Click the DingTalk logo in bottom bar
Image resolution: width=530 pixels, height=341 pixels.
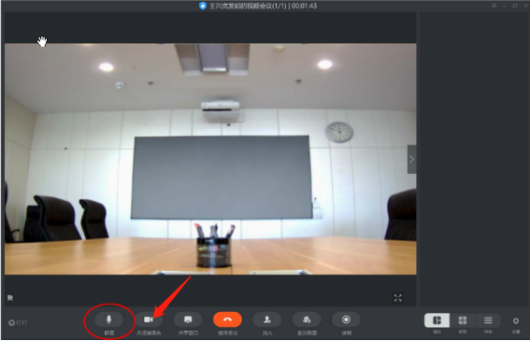pos(18,322)
